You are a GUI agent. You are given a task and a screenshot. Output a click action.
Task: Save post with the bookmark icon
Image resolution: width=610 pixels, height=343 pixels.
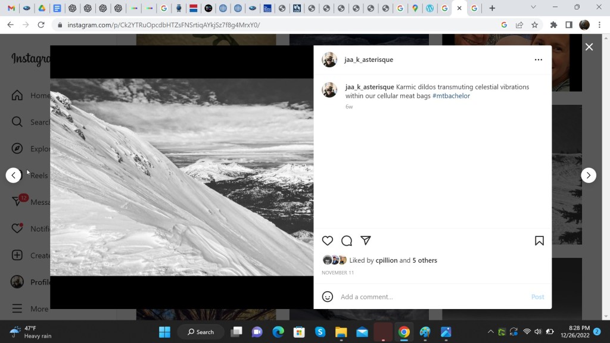[x=539, y=241]
